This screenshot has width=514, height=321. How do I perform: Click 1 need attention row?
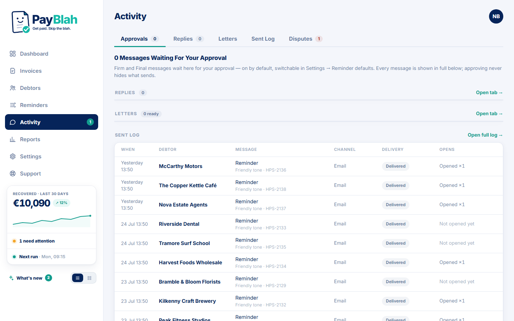[x=51, y=241]
